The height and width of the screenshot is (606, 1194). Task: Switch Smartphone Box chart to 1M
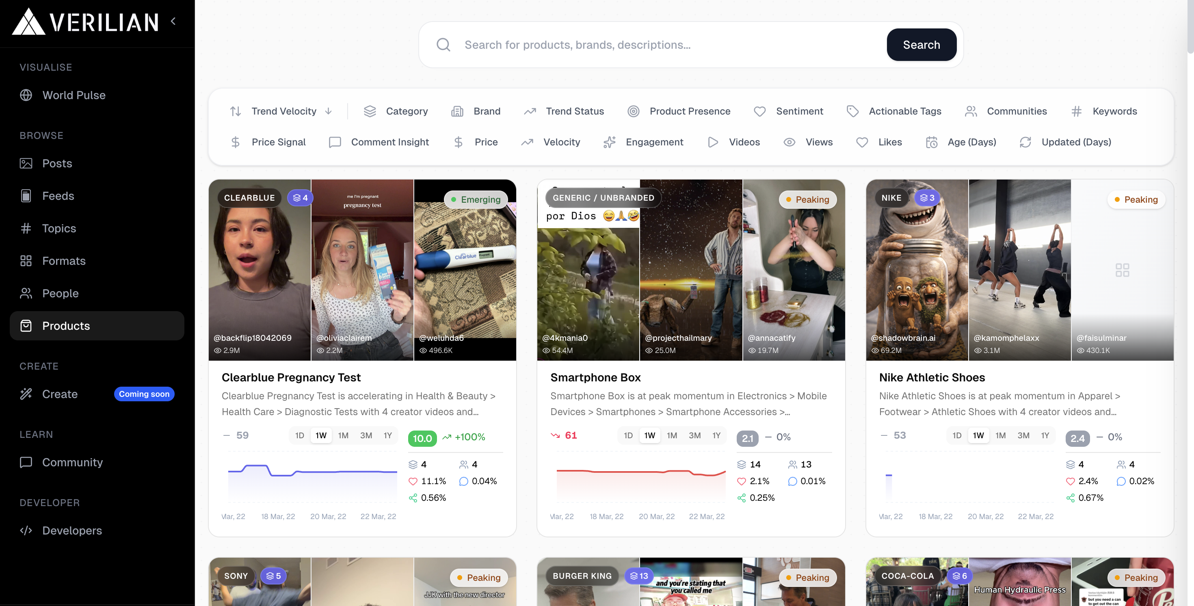[x=672, y=435]
